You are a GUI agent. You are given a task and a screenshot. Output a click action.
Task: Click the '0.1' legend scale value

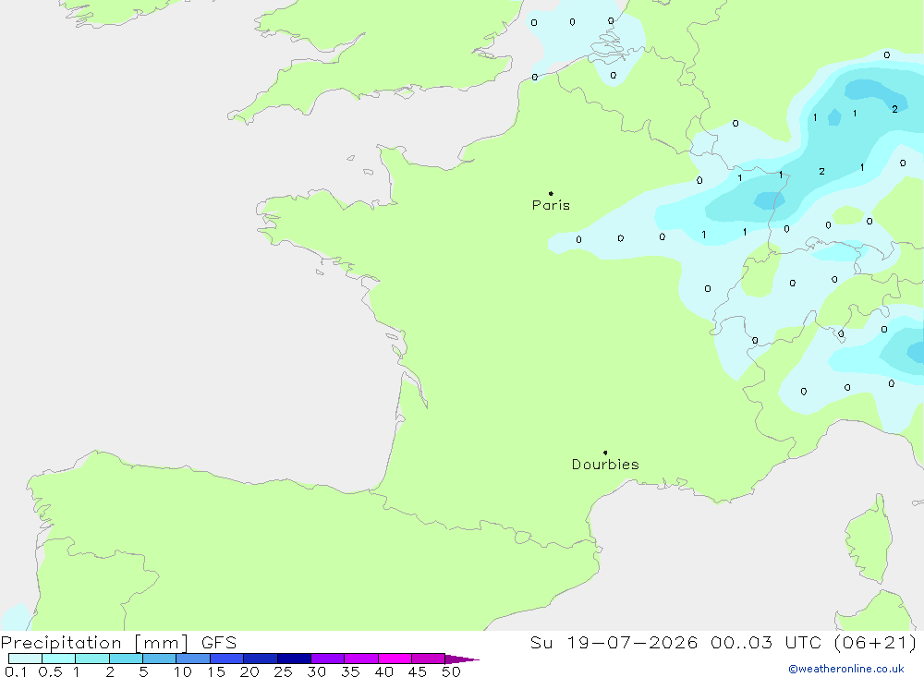coord(16,671)
